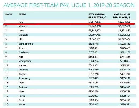Select the AVG ANNUAL PER PLAYER $ header
The width and height of the screenshot is (139, 108).
point(122,16)
